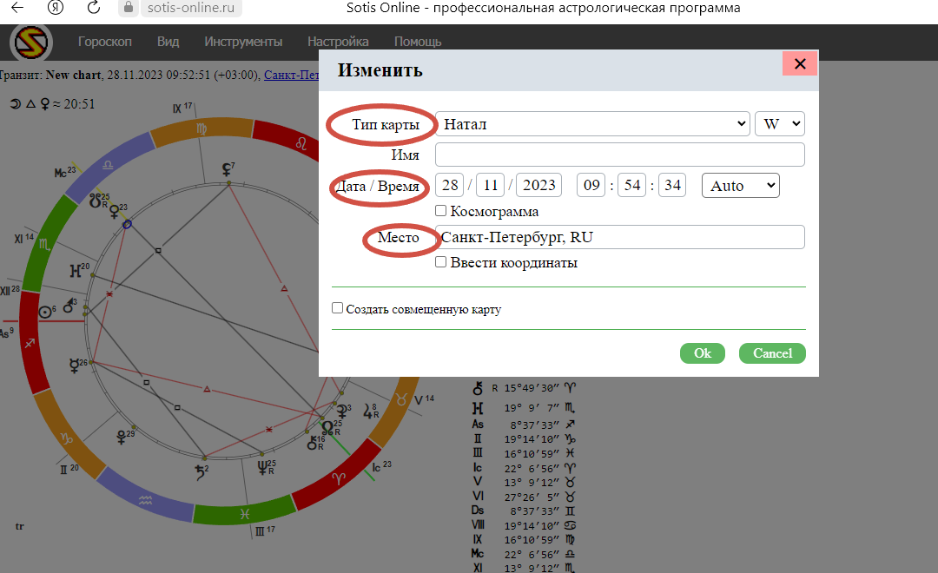Click the Moon glyph at 3 degrees
938x573 pixels.
click(343, 411)
